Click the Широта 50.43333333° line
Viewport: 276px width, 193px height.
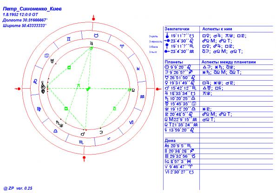pos(25,26)
